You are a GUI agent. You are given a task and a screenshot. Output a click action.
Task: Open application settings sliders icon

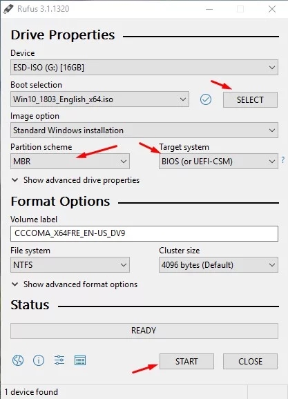(x=59, y=360)
